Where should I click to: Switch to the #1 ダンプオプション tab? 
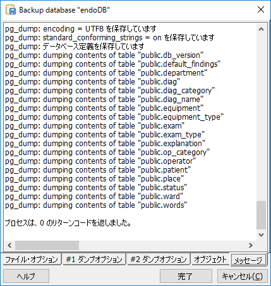(94, 260)
